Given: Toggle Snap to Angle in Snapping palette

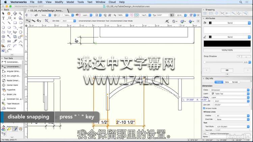Looking at the screenshot, I should point(217,13).
